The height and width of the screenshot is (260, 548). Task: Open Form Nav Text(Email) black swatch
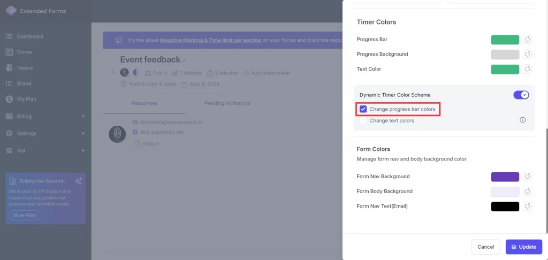click(505, 206)
